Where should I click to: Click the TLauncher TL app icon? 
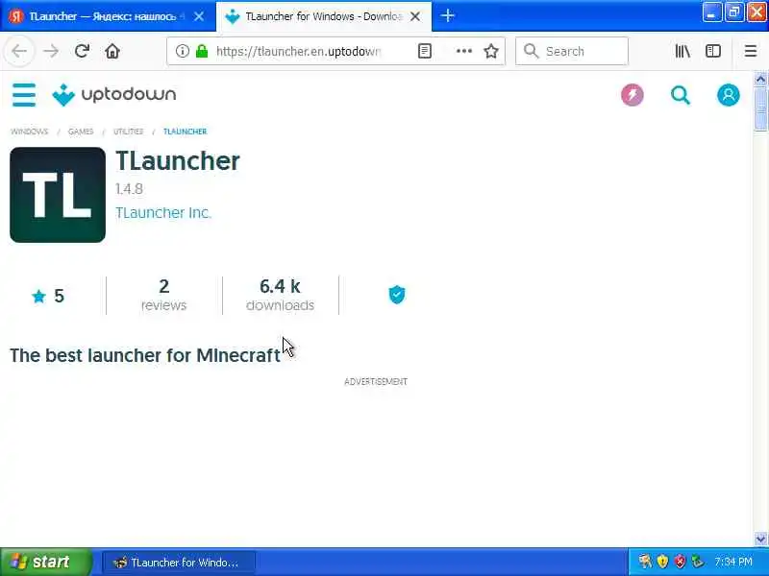(58, 195)
